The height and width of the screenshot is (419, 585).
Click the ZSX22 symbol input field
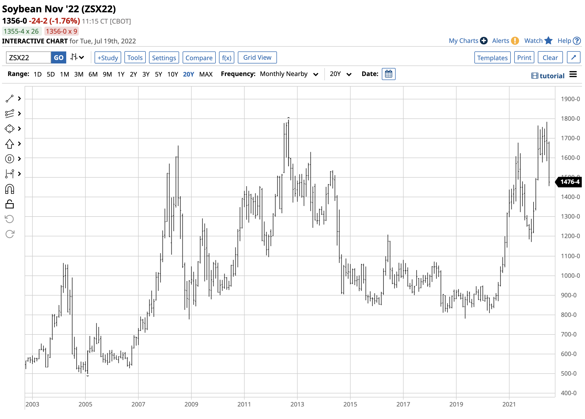point(28,57)
